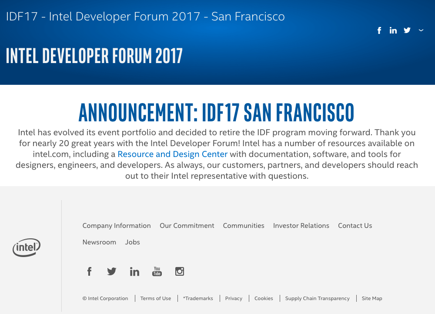Click the Twitter icon in the footer
The height and width of the screenshot is (314, 435).
(112, 271)
